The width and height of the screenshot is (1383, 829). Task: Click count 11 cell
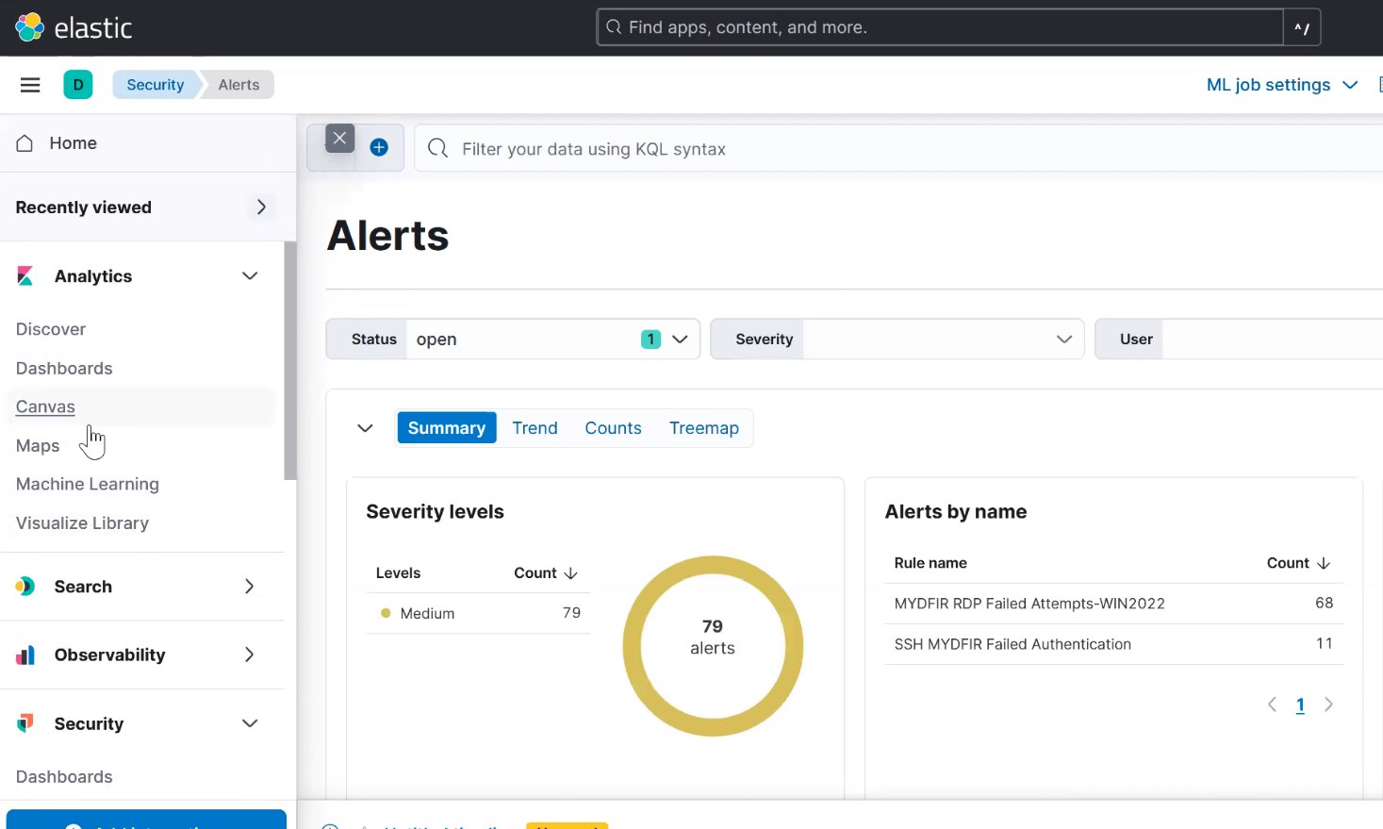click(x=1324, y=643)
